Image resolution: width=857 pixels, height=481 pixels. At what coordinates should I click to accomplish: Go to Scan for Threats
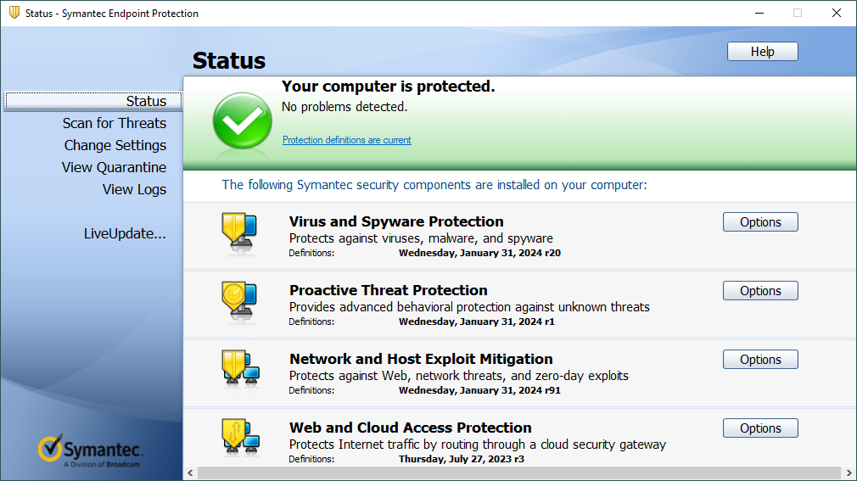tap(115, 123)
